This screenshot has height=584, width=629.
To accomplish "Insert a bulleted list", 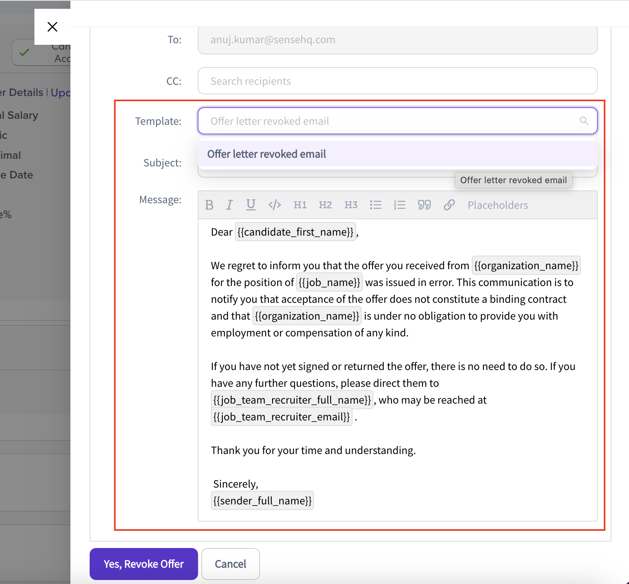I will 376,205.
